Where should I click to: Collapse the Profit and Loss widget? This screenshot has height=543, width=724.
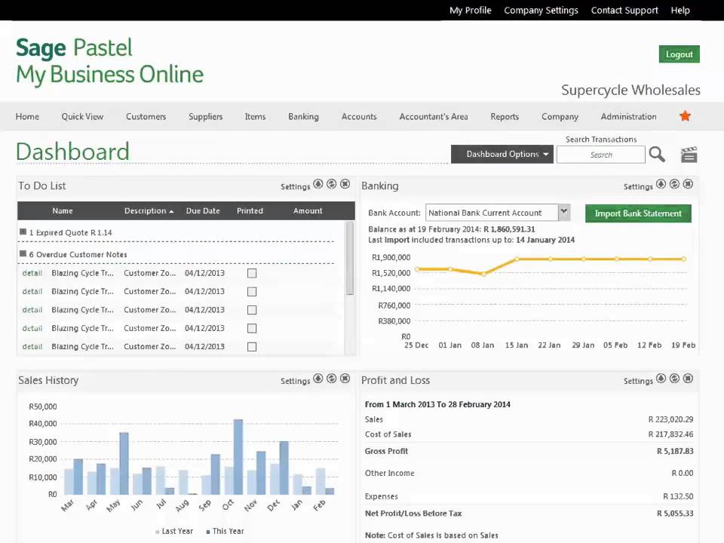661,378
